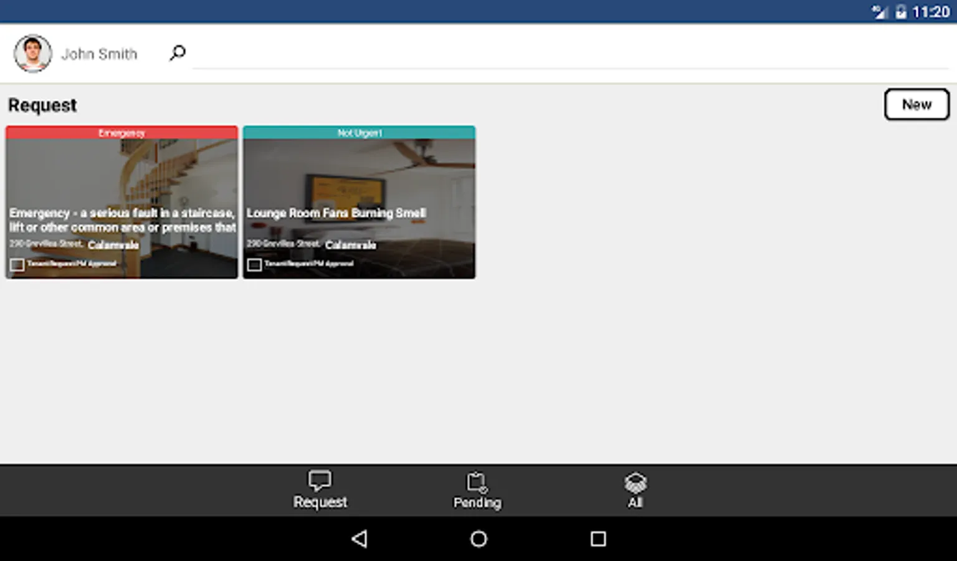The image size is (957, 561).
Task: Click the John Smith name label
Action: tap(99, 54)
